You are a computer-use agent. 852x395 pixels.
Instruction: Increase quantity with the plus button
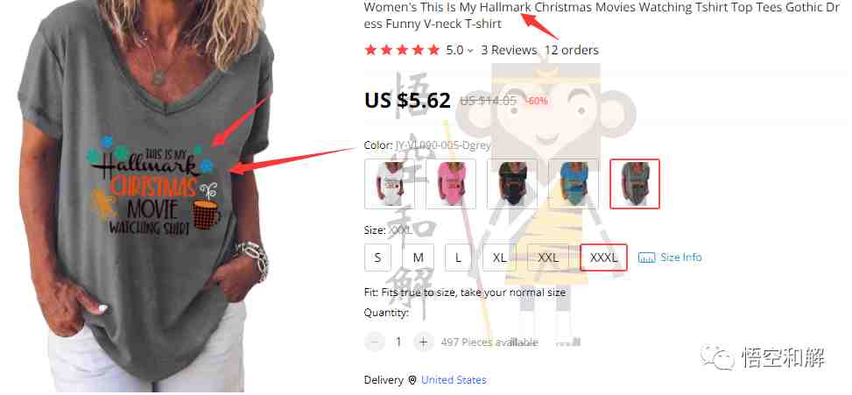[423, 342]
